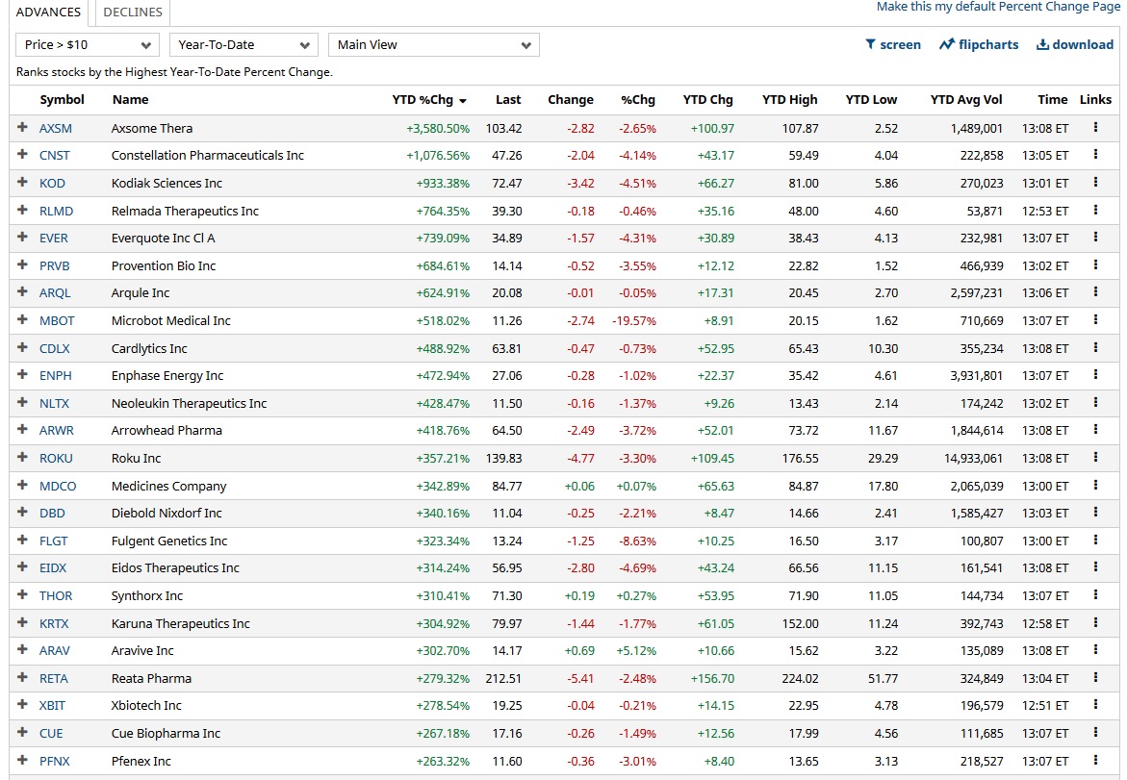Open links menu for PFNX row
This screenshot has width=1127, height=780.
[x=1095, y=760]
